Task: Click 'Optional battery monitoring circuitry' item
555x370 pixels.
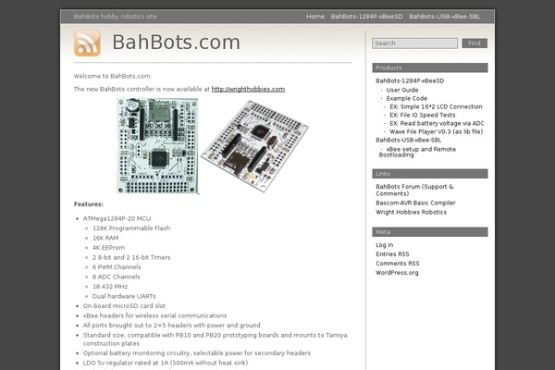Action: point(197,353)
